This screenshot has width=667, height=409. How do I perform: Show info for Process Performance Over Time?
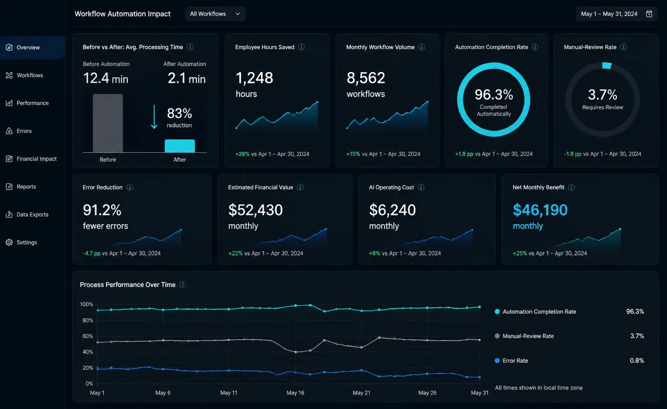(182, 285)
